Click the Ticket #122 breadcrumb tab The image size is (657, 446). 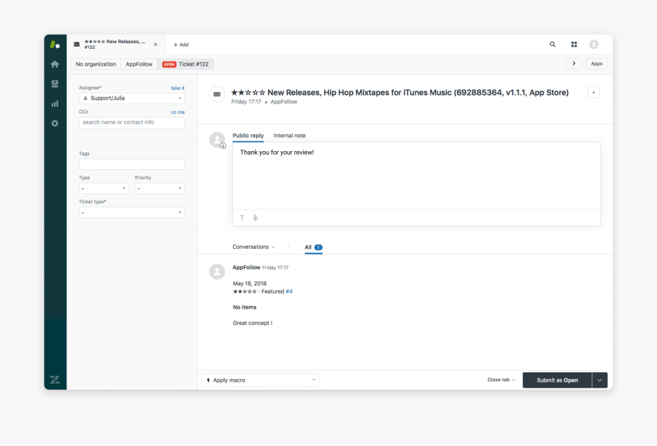click(x=185, y=64)
